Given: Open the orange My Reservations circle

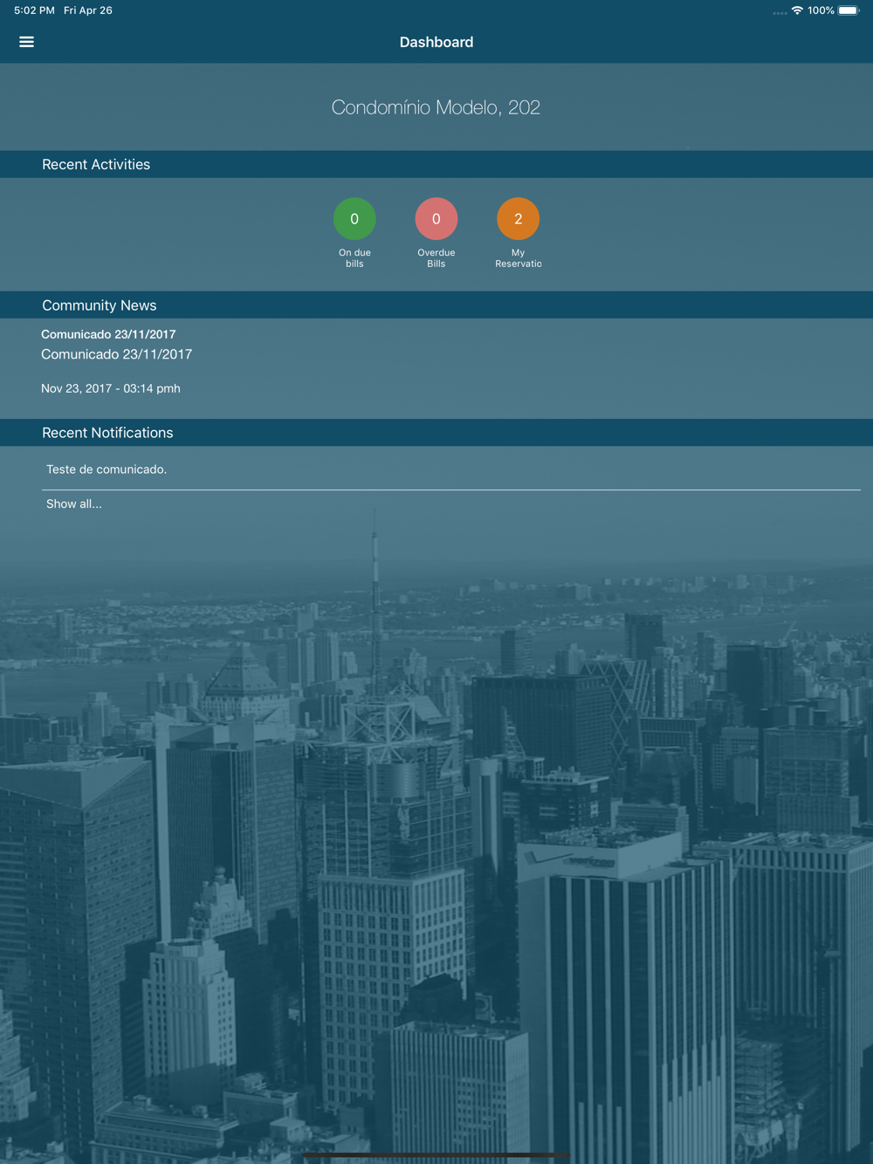Looking at the screenshot, I should pyautogui.click(x=519, y=219).
